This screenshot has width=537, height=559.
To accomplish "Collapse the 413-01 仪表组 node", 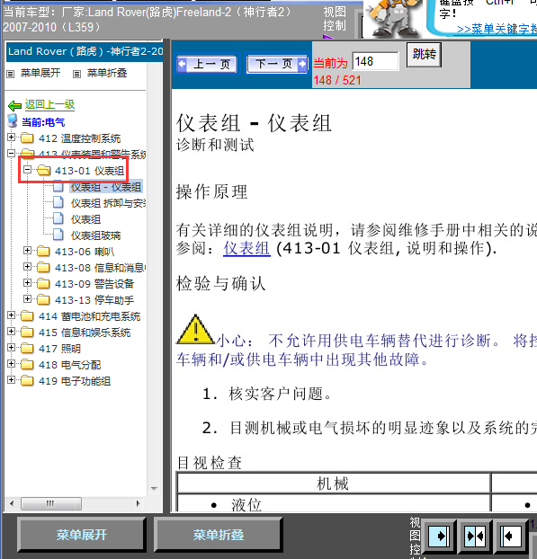I will click(x=28, y=169).
